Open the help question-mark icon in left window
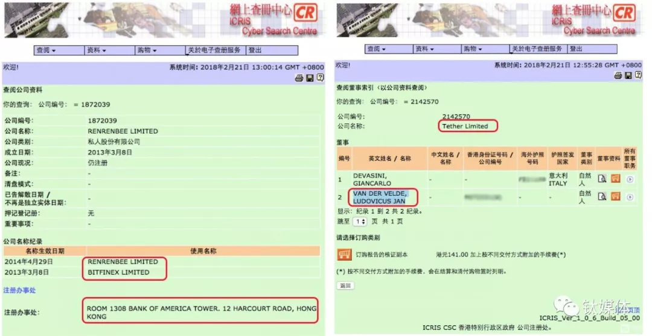 coord(320,78)
